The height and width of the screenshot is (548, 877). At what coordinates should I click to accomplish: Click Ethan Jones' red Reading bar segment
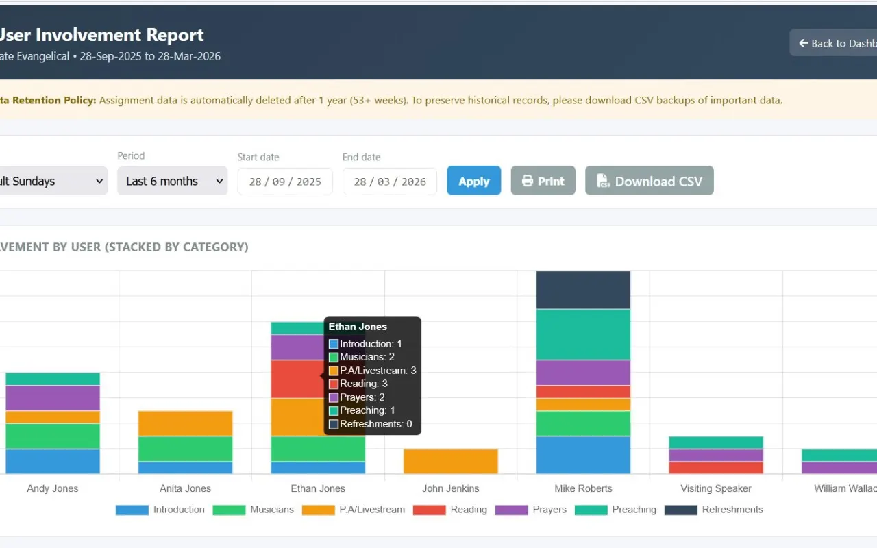297,379
